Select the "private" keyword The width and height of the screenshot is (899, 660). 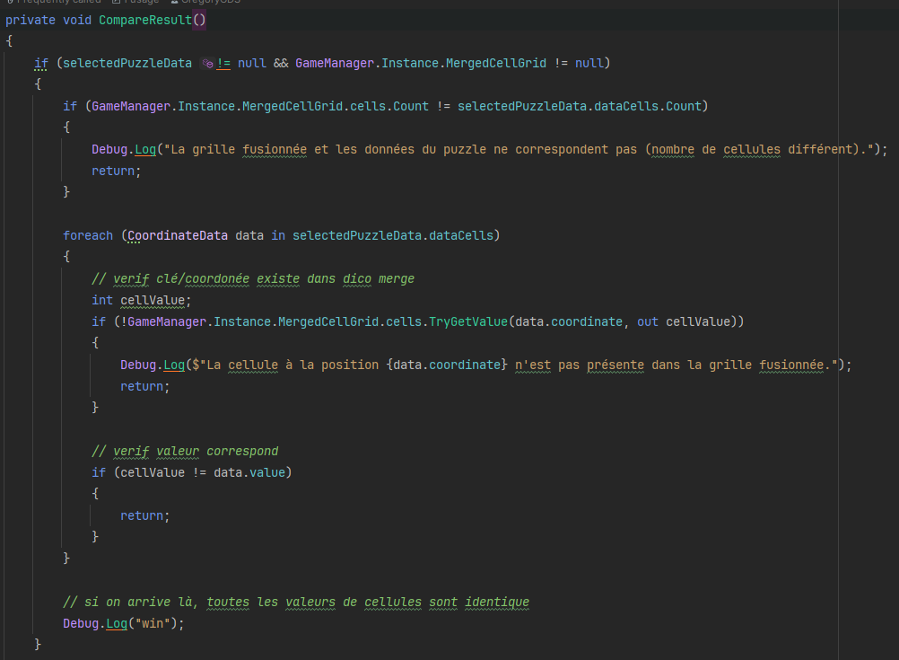coord(31,20)
